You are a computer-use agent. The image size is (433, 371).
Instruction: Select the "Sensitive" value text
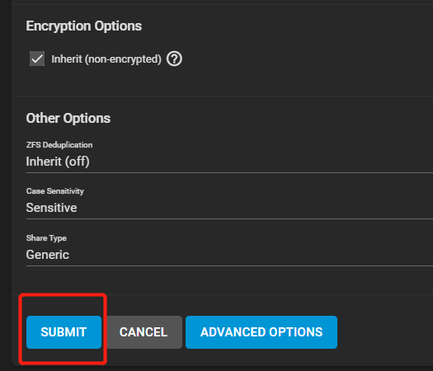click(x=51, y=208)
